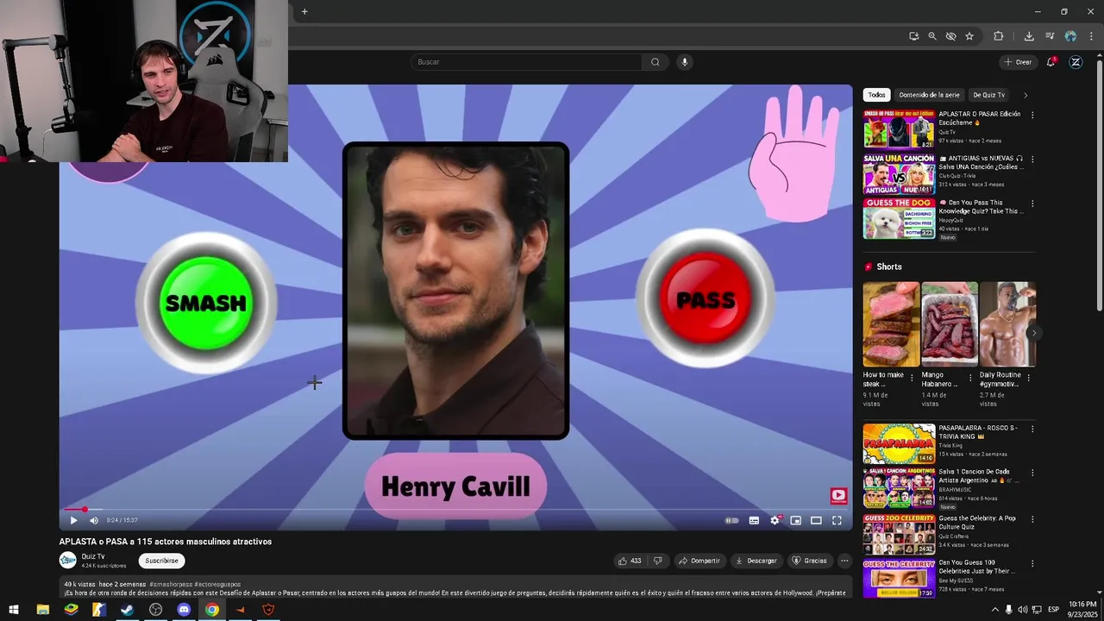Switch to miniplayer mode
Viewport: 1104px width, 621px height.
pos(795,520)
